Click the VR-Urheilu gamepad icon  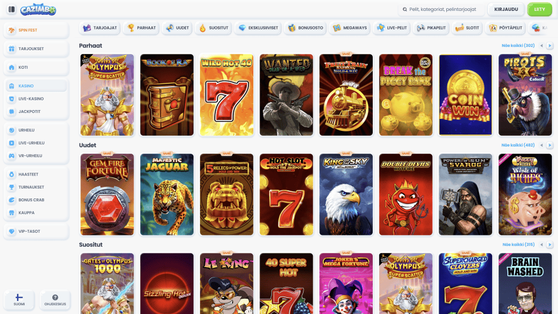12,155
